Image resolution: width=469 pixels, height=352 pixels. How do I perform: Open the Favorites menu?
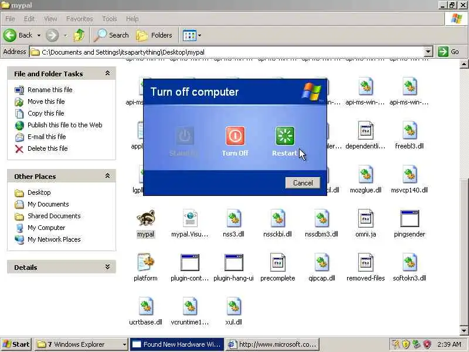[x=80, y=19]
